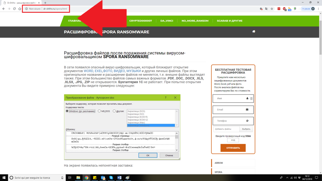Click the Добавить файлы file field

[226, 129]
